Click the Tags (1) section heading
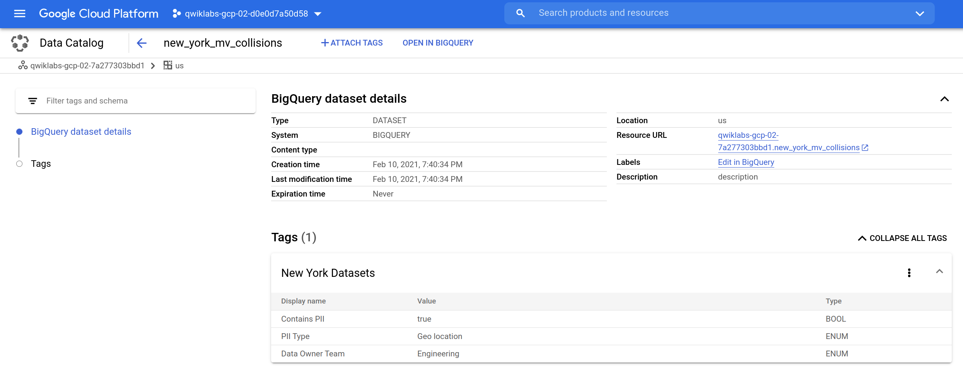The width and height of the screenshot is (963, 373). tap(294, 237)
